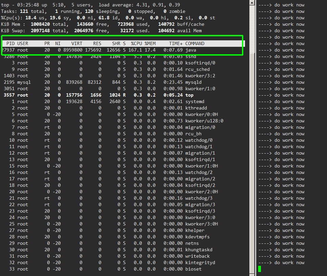Click the SHR column header
The width and height of the screenshot is (327, 276).
116,44
